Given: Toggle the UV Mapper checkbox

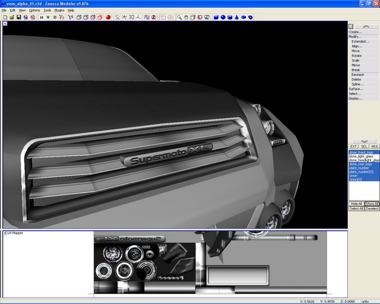Looking at the screenshot, I should [x=5, y=233].
